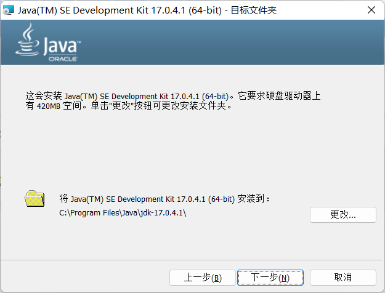The width and height of the screenshot is (385, 293).
Task: Select the install path C:\Program Files\Java\jdk-17.0.4.1\
Action: click(x=123, y=213)
